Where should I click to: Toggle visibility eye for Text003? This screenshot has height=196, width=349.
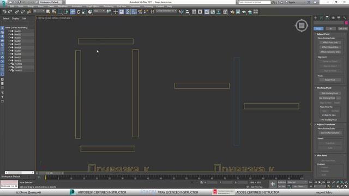(10, 70)
